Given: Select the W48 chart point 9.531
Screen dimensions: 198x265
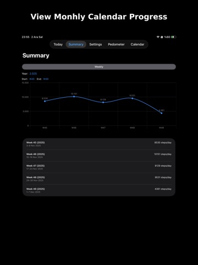Looking at the screenshot, I should coord(133,98).
